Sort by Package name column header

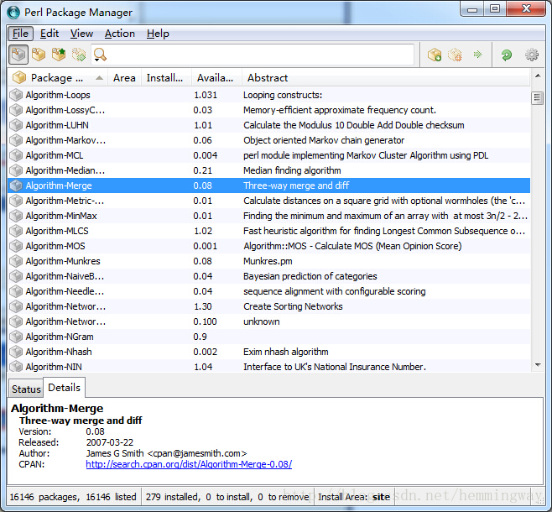[x=58, y=78]
